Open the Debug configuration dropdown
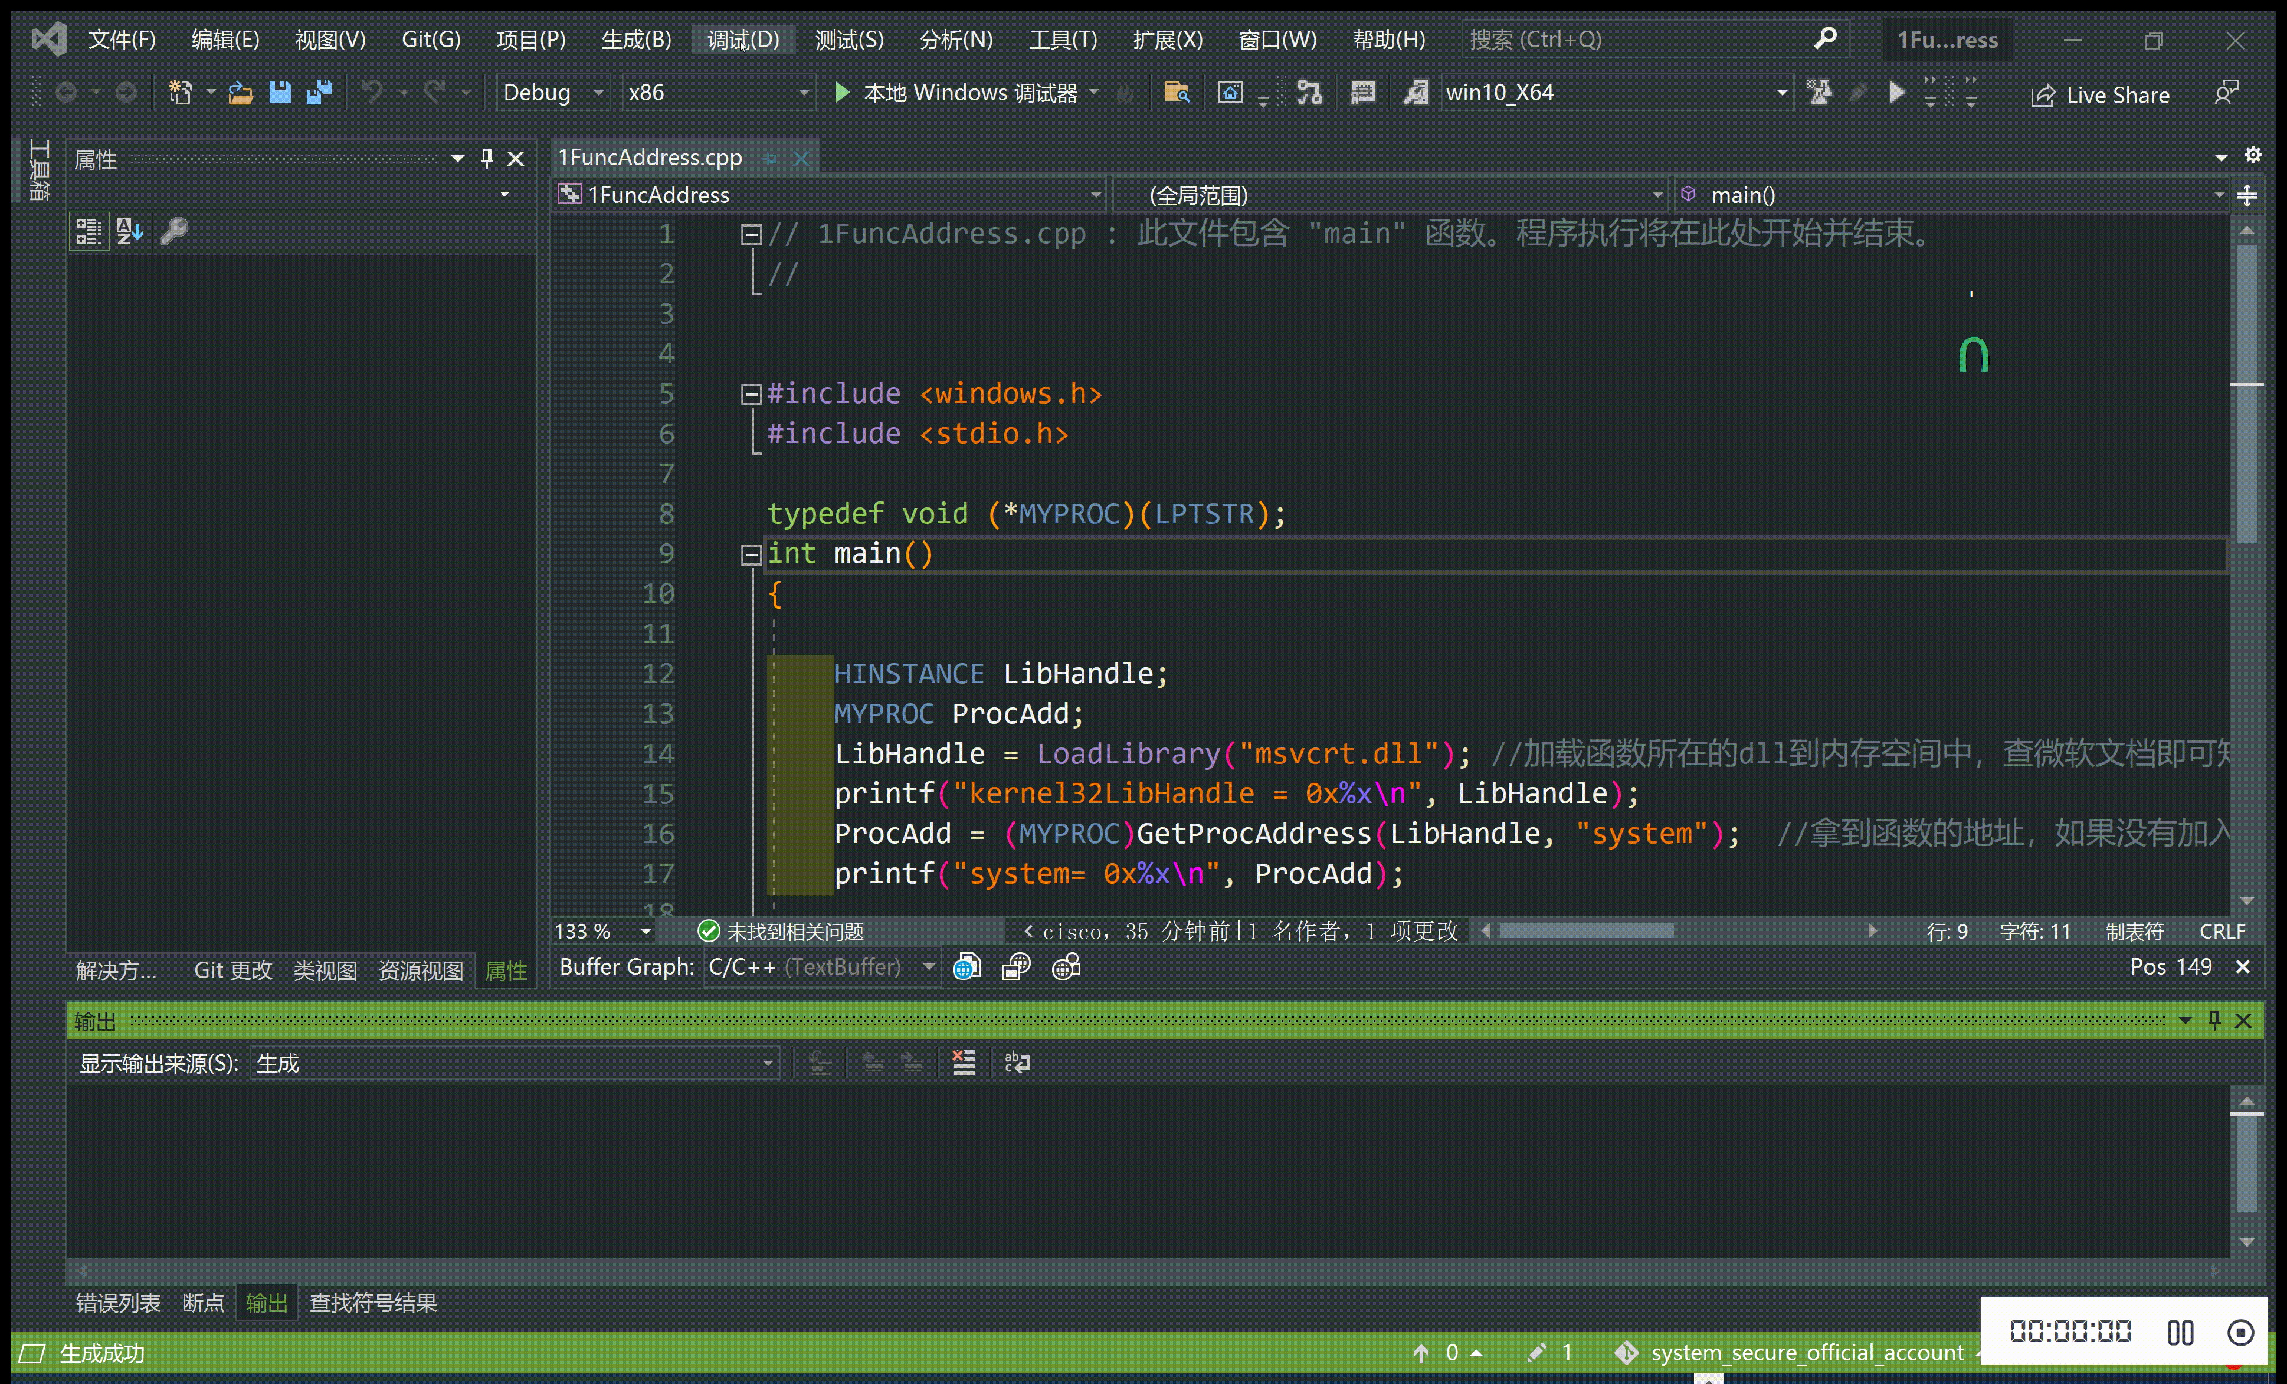 click(x=553, y=93)
